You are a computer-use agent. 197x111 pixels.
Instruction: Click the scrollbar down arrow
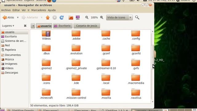[153, 102]
